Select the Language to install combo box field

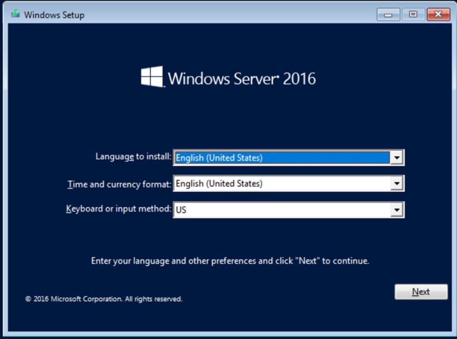tap(281, 158)
